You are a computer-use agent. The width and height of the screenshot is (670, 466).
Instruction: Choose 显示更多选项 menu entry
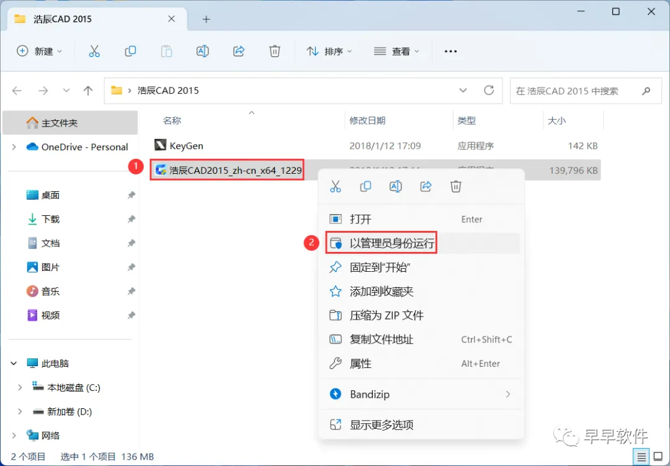[x=421, y=424]
